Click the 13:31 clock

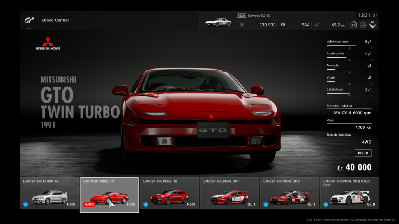(364, 16)
